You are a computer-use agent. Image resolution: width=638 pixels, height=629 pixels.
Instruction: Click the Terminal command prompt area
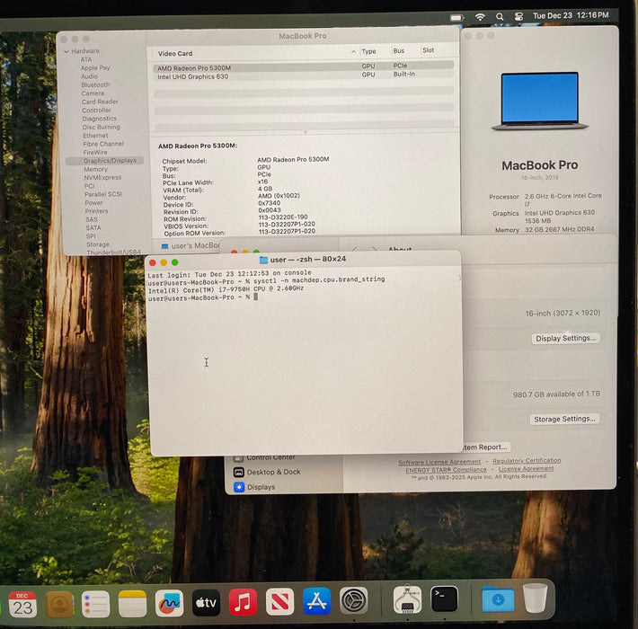(256, 297)
